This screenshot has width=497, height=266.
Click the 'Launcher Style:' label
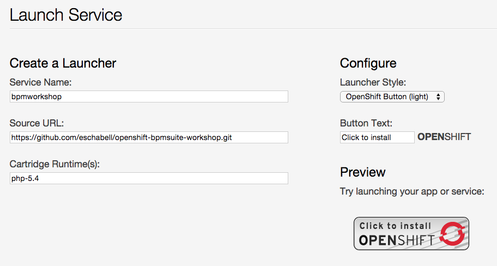point(373,82)
